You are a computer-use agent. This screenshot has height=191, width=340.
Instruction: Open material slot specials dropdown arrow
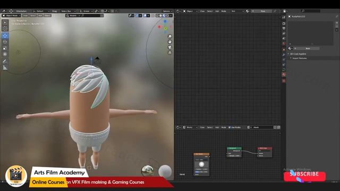[x=337, y=30]
